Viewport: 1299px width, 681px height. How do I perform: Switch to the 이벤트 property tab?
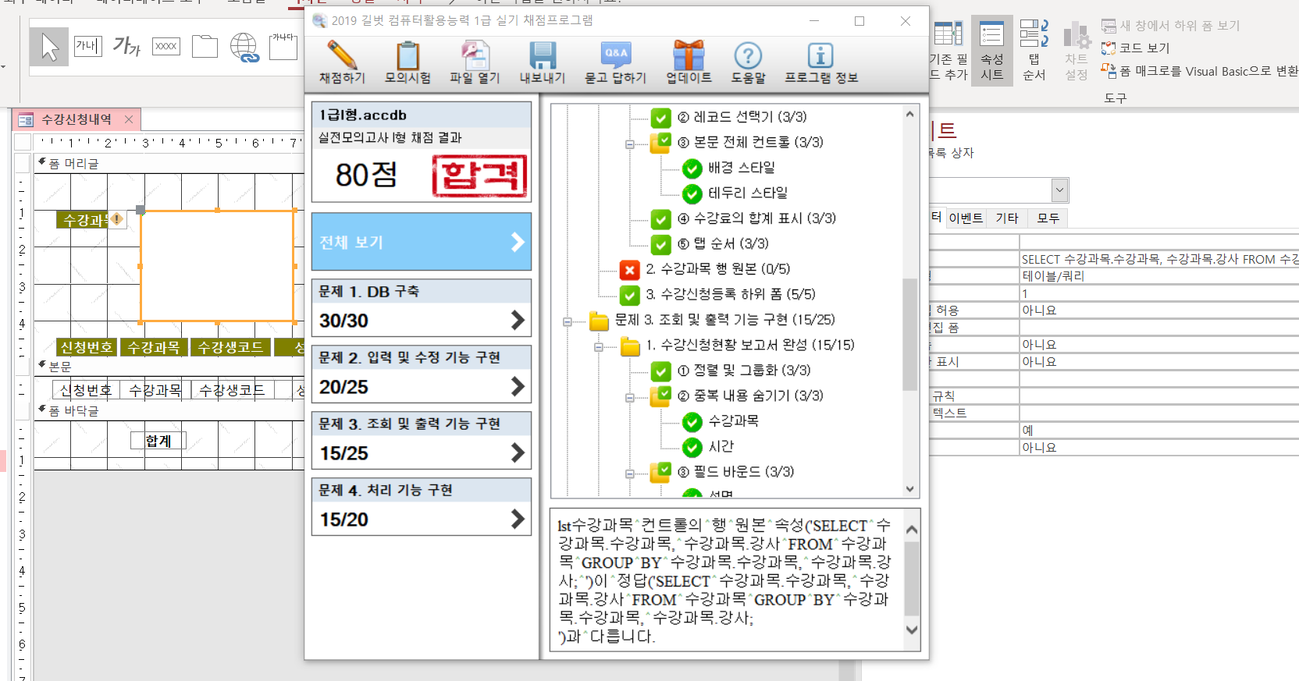(965, 218)
